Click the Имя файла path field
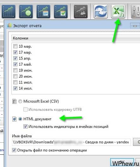 [71, 142]
